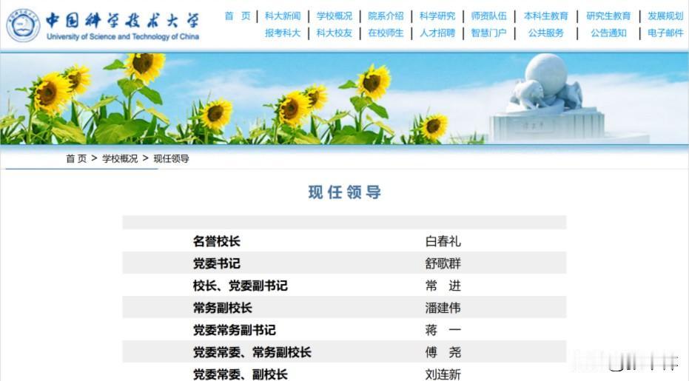Image resolution: width=689 pixels, height=381 pixels.
Task: Select 科学研究 in the navigation bar
Action: 437,16
